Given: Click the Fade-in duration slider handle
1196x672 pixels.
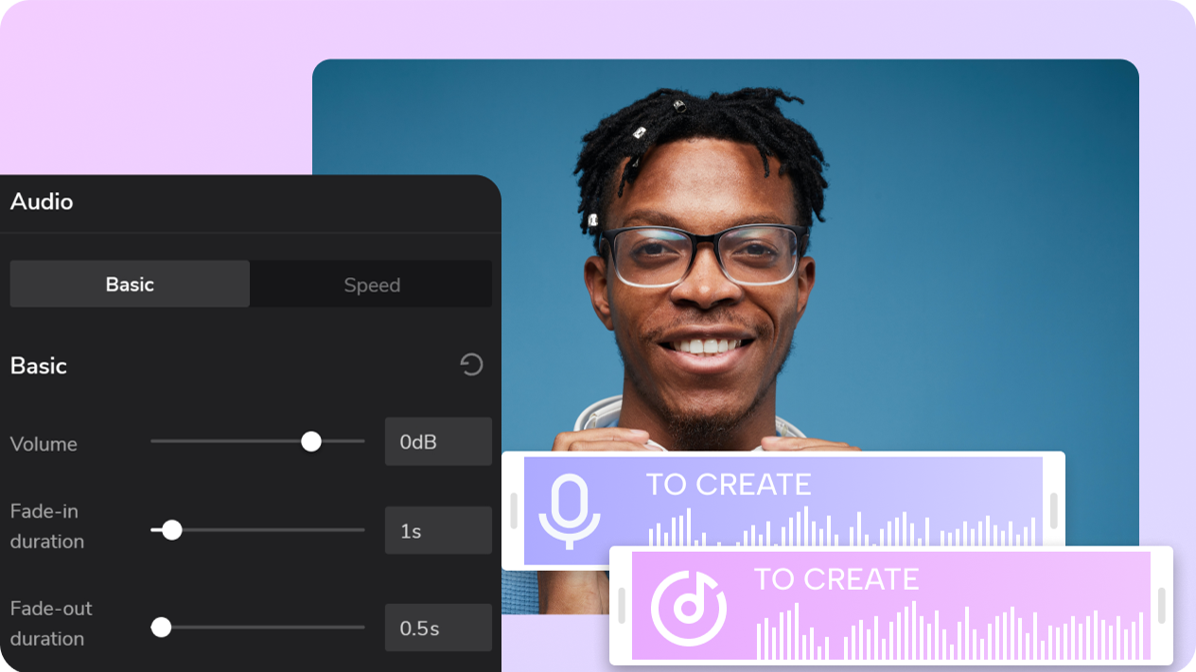Looking at the screenshot, I should [172, 530].
